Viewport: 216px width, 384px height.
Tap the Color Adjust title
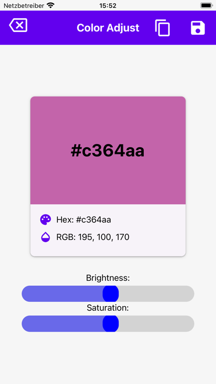coord(108,28)
